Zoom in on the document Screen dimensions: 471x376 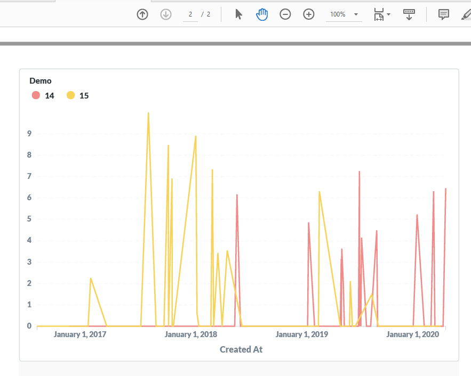[308, 14]
